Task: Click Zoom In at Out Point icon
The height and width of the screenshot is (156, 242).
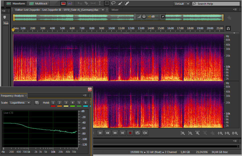Action: (x=227, y=133)
